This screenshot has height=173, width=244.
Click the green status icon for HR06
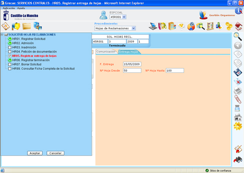[10, 60]
